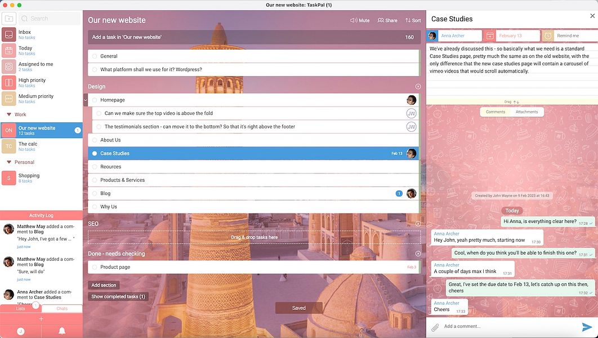
Task: Click the 'Add section' button
Action: [x=104, y=285]
